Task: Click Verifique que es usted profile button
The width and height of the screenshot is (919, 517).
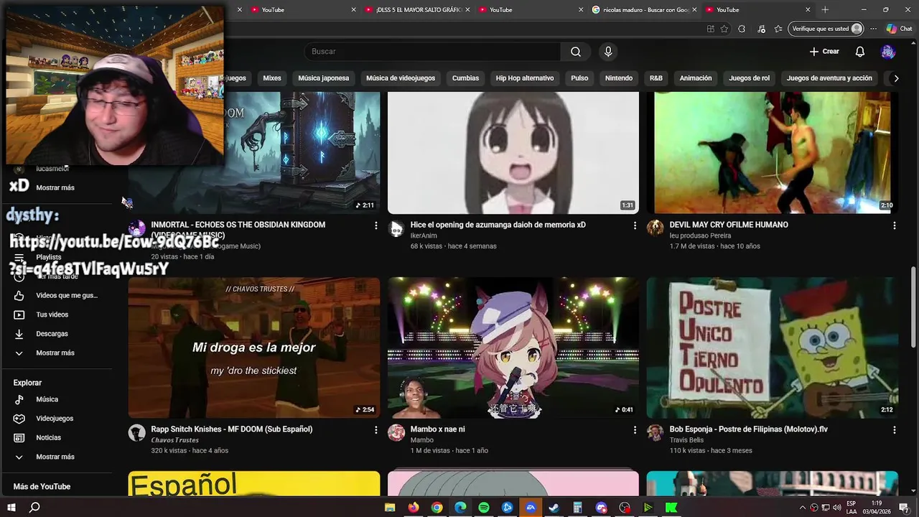Action: (826, 29)
